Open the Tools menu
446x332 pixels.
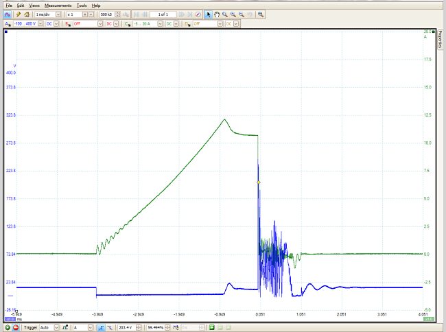tap(82, 5)
